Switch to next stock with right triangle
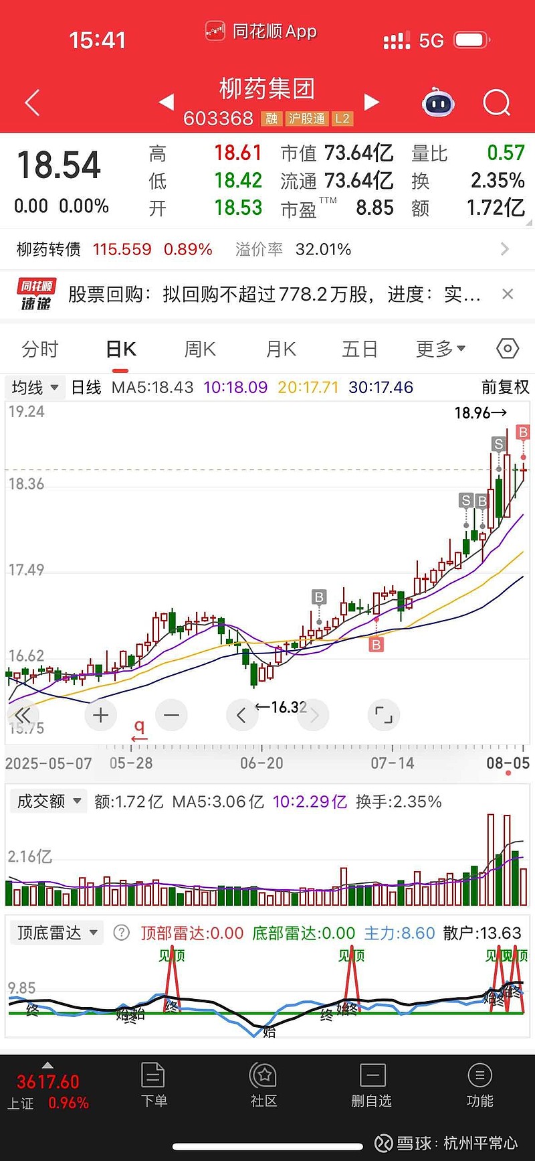535x1161 pixels. (372, 102)
